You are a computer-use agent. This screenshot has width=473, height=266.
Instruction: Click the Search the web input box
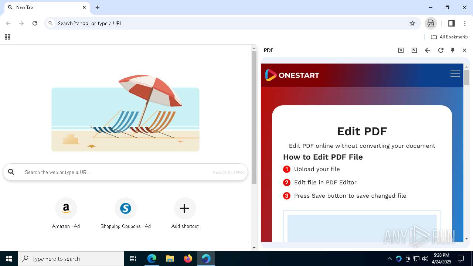pyautogui.click(x=125, y=172)
